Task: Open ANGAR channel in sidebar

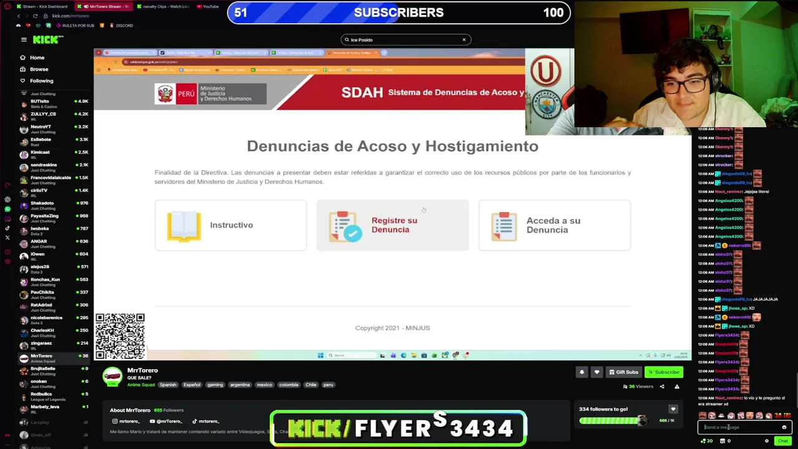Action: click(x=55, y=244)
